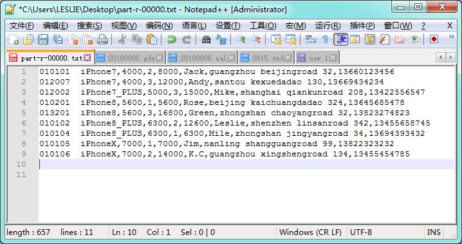Click the Redo arrow icon
462x244 pixels.
(187, 39)
